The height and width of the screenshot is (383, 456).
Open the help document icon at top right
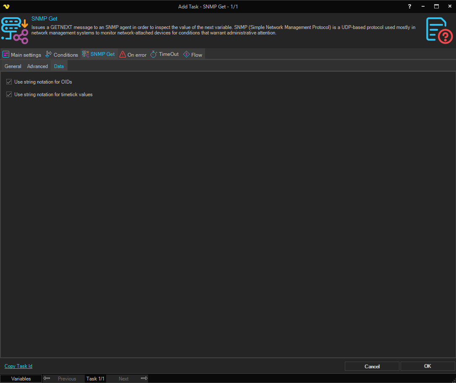(x=439, y=30)
